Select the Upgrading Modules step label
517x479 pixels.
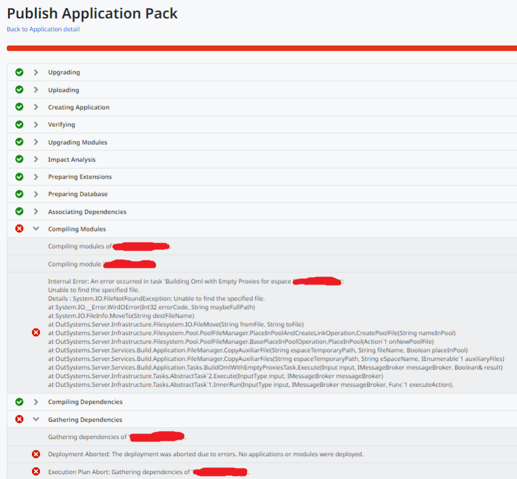click(x=78, y=142)
